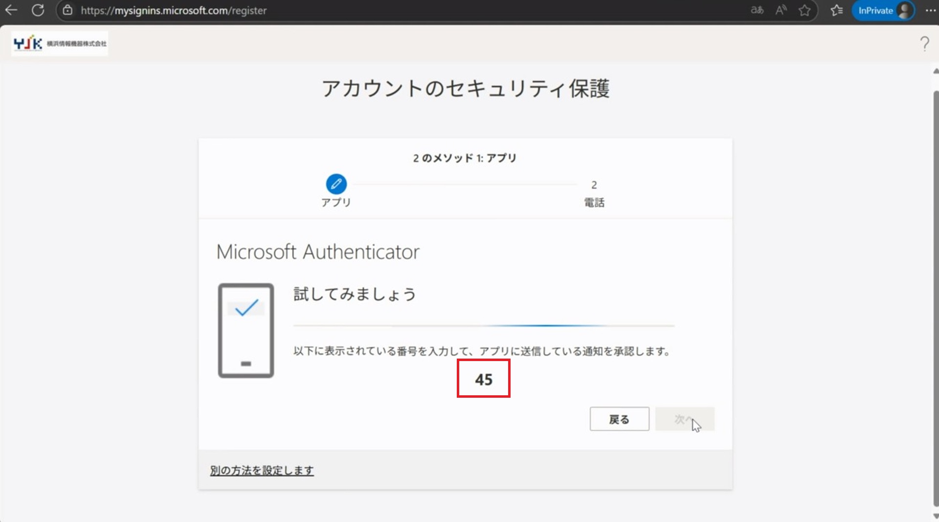Open the translate page icon in address bar

(757, 10)
